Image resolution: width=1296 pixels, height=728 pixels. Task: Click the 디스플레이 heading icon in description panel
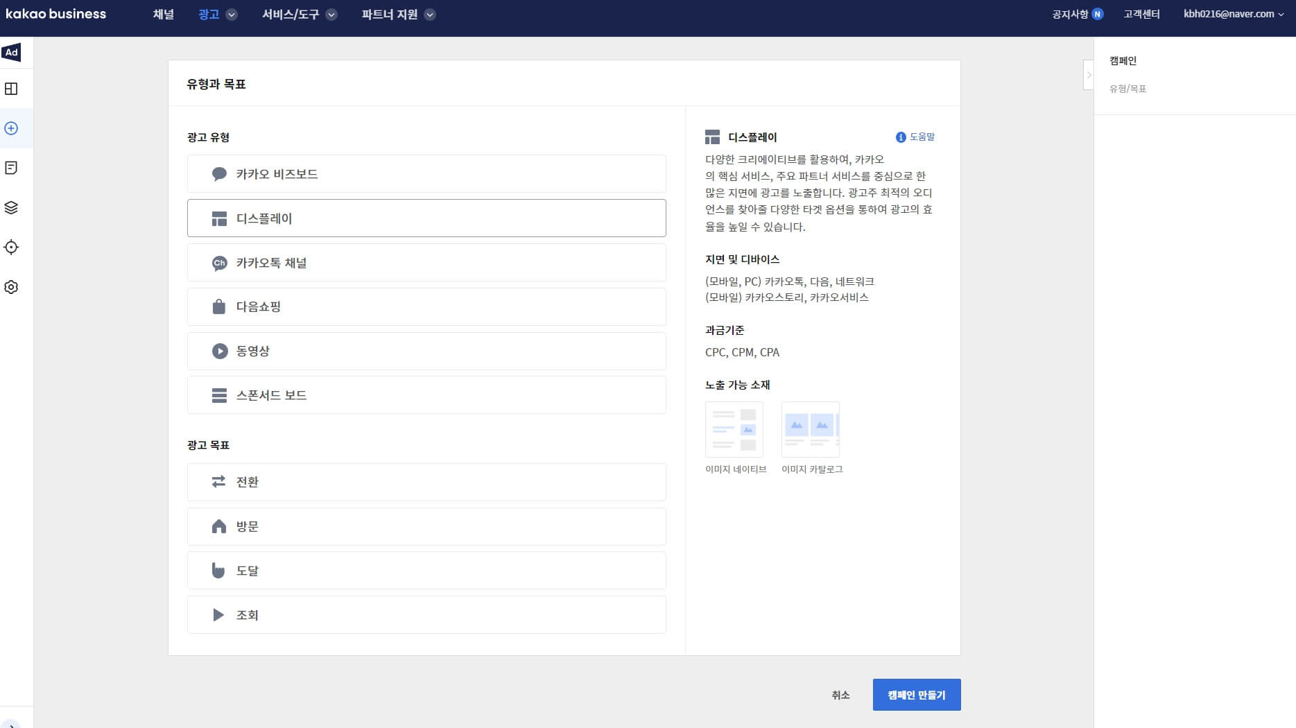point(713,137)
